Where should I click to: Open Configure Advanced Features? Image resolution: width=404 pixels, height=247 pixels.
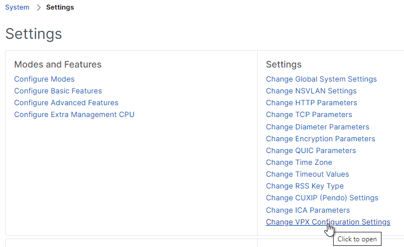(x=66, y=103)
